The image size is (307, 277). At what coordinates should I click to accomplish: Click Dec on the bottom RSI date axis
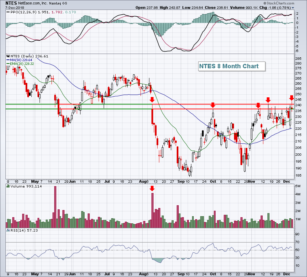[x=287, y=274]
